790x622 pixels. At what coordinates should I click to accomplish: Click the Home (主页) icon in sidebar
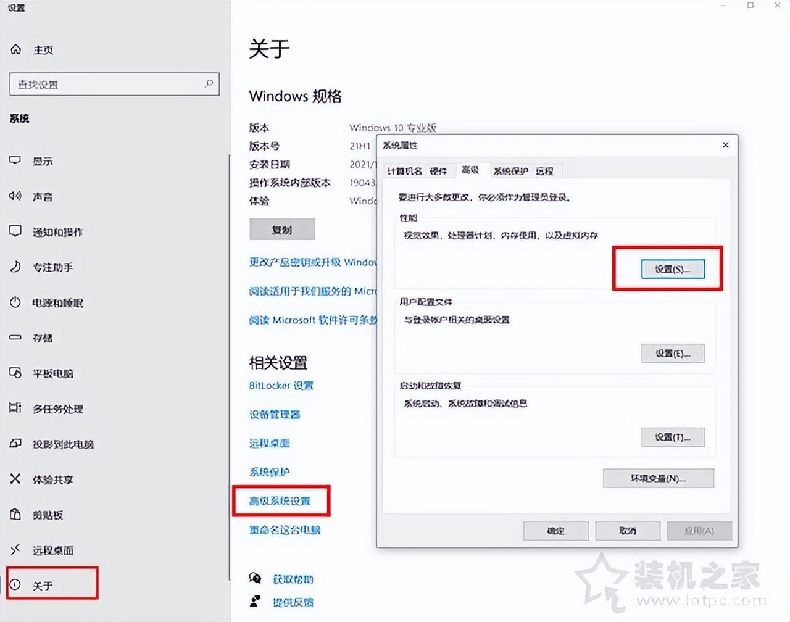(x=16, y=49)
